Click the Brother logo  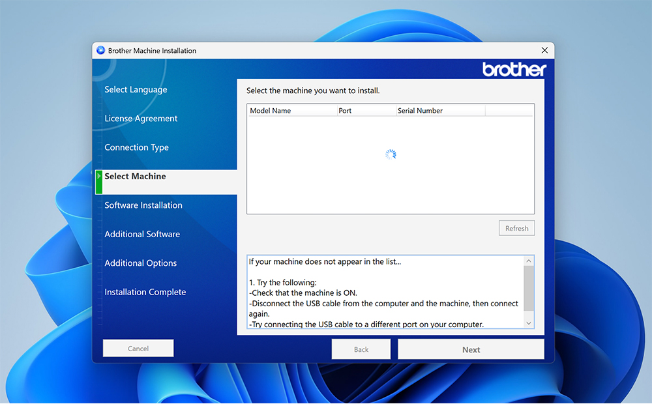coord(514,70)
